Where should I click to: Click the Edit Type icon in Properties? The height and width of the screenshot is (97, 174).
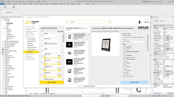pyautogui.click(x=168, y=25)
